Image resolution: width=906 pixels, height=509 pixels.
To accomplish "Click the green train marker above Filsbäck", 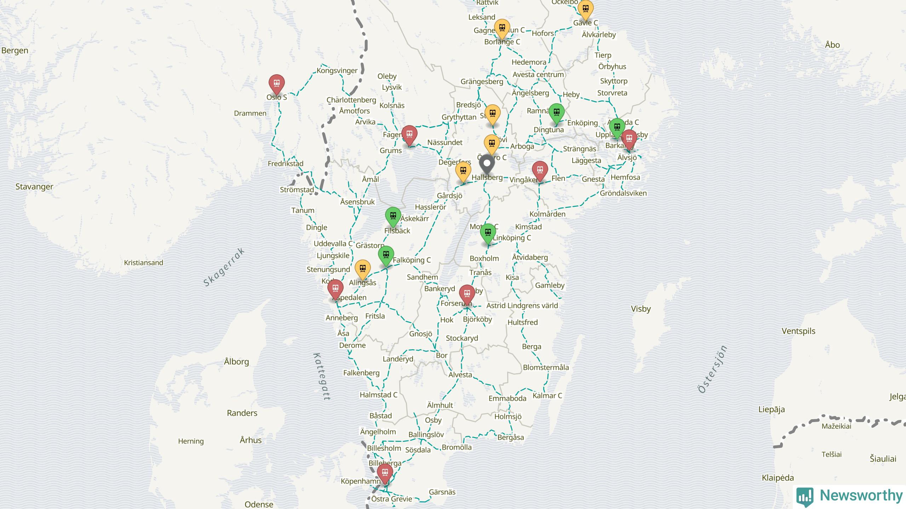I will (393, 216).
